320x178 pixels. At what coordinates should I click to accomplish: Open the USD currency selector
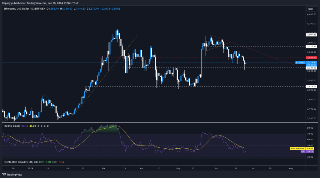pyautogui.click(x=310, y=9)
